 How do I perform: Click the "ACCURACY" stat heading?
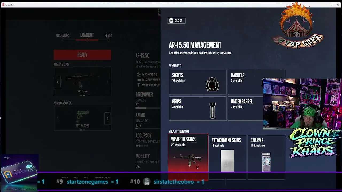pos(143,135)
